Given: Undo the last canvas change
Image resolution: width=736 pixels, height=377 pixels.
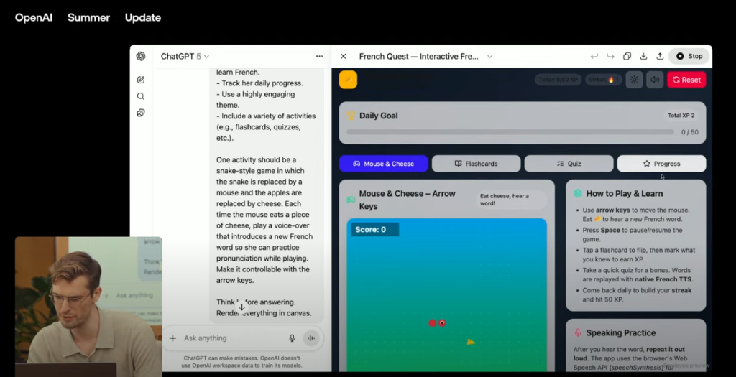Looking at the screenshot, I should pyautogui.click(x=594, y=56).
